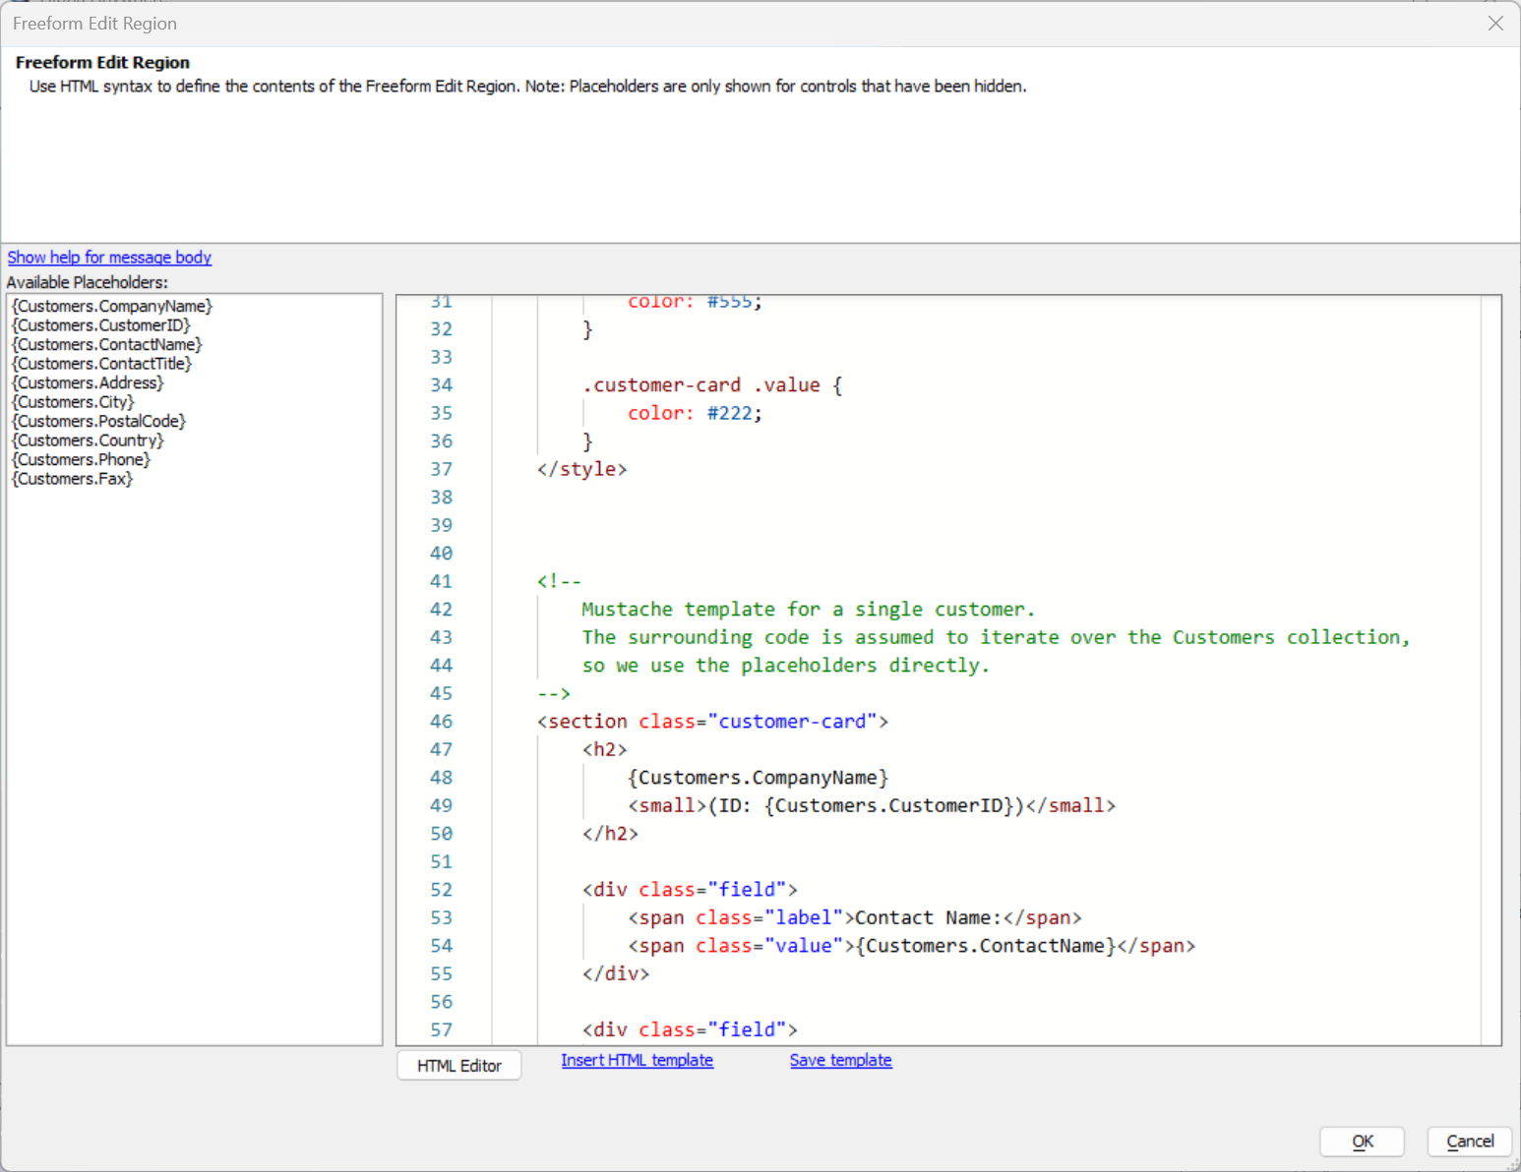
Task: Click the Insert HTML template link
Action: [637, 1060]
